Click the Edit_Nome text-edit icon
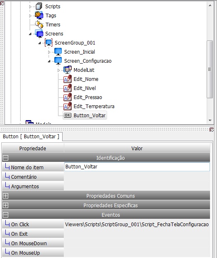Viewport: 217px width, 258px height. pyautogui.click(x=68, y=79)
